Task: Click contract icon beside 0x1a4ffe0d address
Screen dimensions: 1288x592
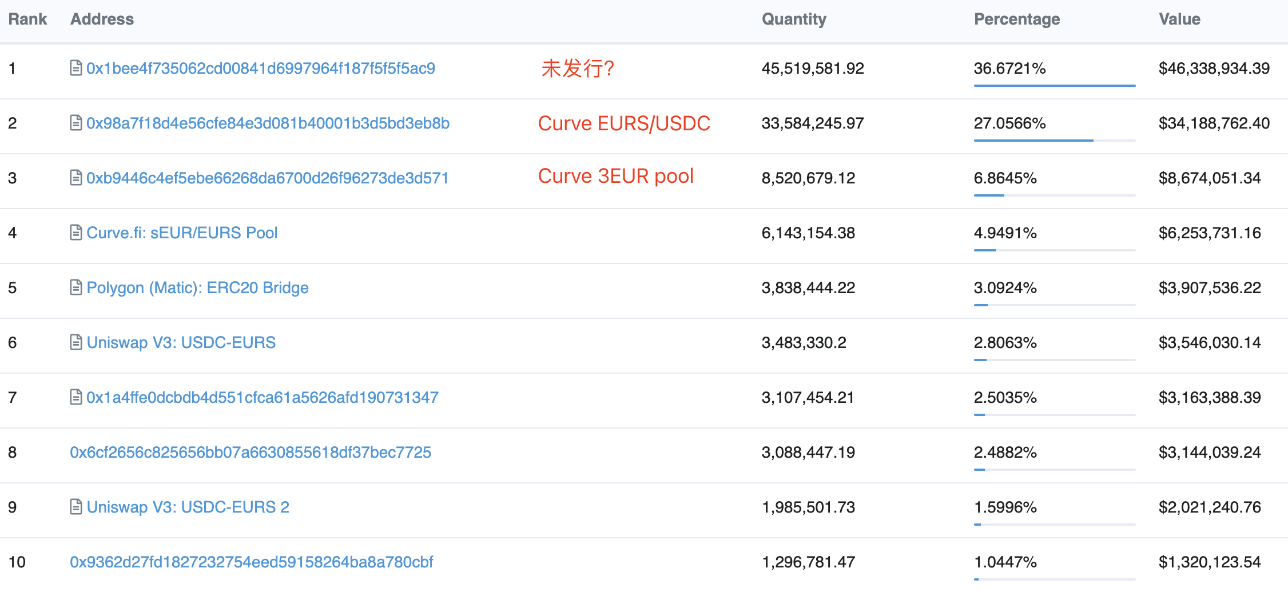Action: (x=75, y=397)
